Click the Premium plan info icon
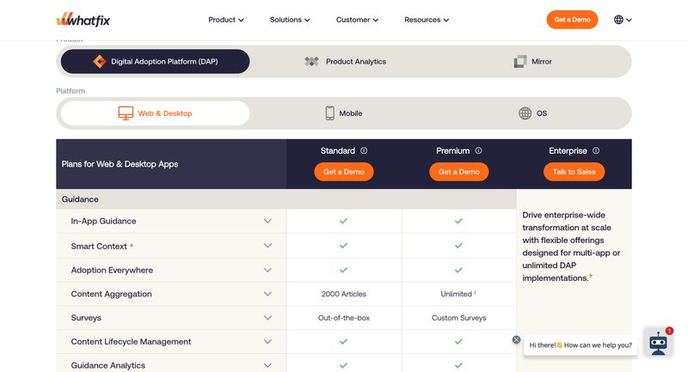 click(479, 151)
